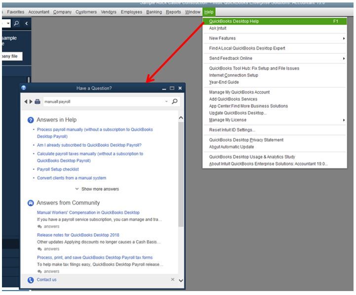Click the search magnifier icon in left panel
356x295 pixels.
[16, 23]
